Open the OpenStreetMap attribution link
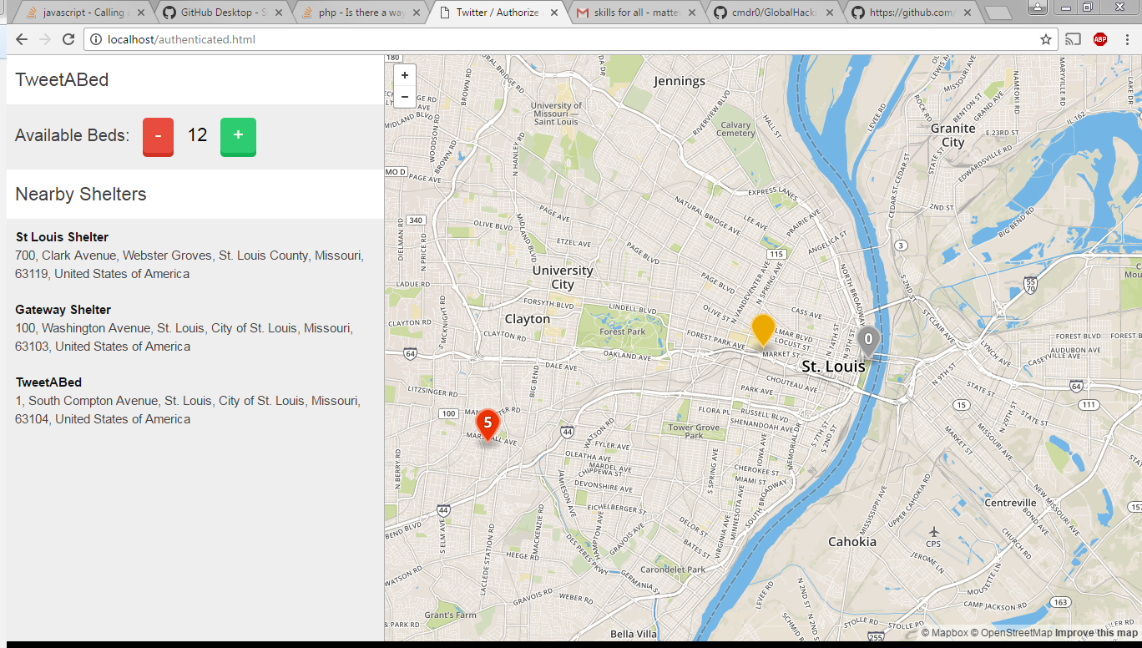1142x648 pixels. (x=1011, y=633)
